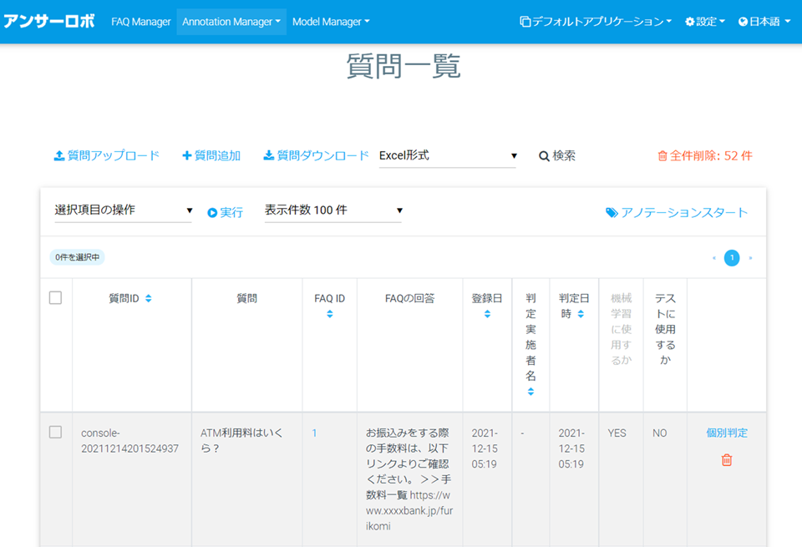Click the download icon beside 質問ダウンロード
This screenshot has height=547, width=802.
pyautogui.click(x=268, y=155)
